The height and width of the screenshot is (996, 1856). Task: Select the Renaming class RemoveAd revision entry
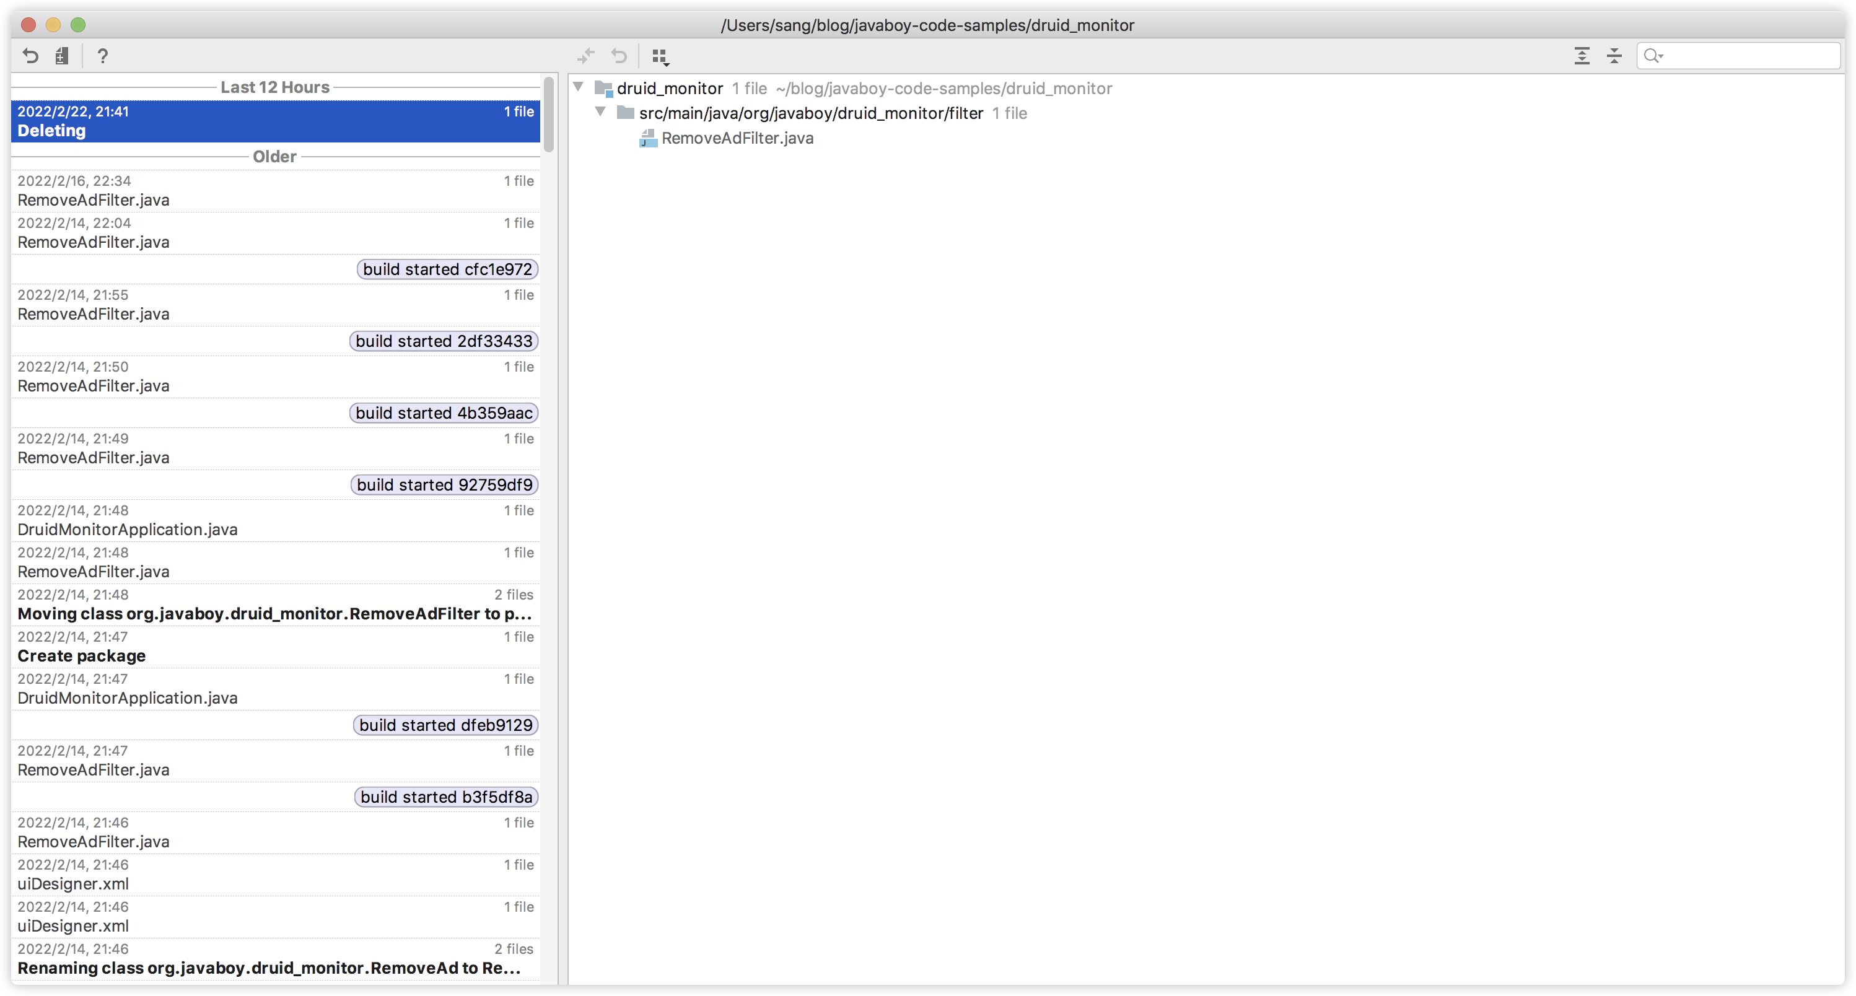pos(275,959)
